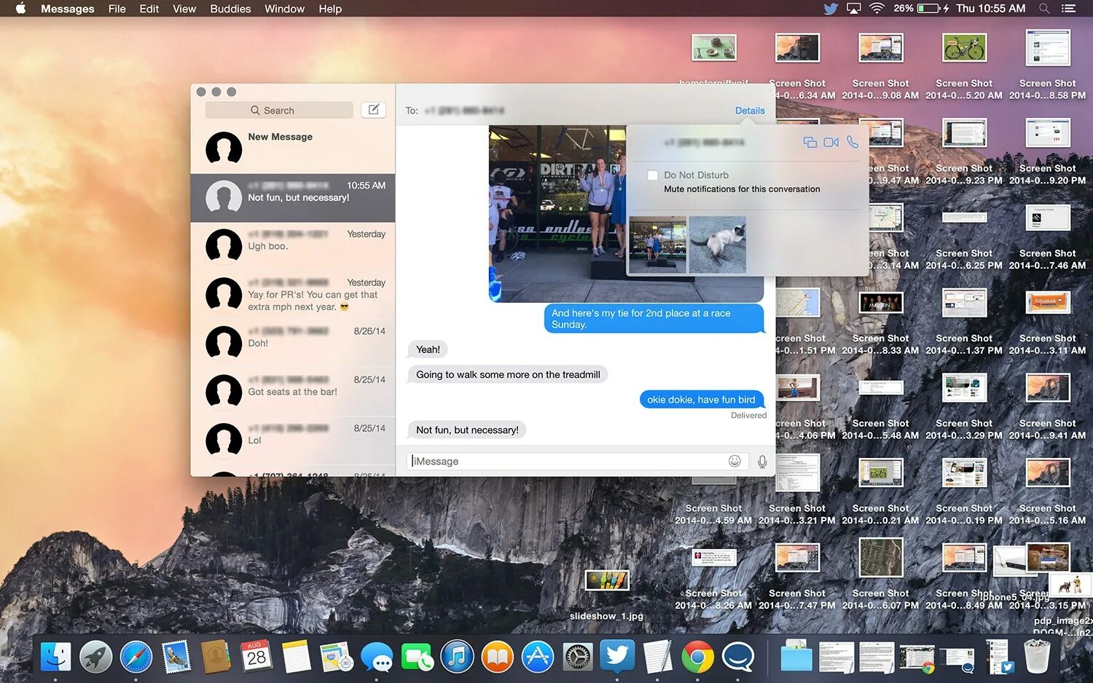Open the Window menu
The image size is (1093, 683).
(x=284, y=9)
